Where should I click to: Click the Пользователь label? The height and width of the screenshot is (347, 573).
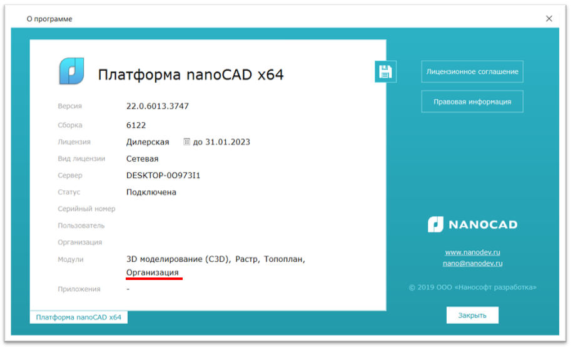coord(81,225)
